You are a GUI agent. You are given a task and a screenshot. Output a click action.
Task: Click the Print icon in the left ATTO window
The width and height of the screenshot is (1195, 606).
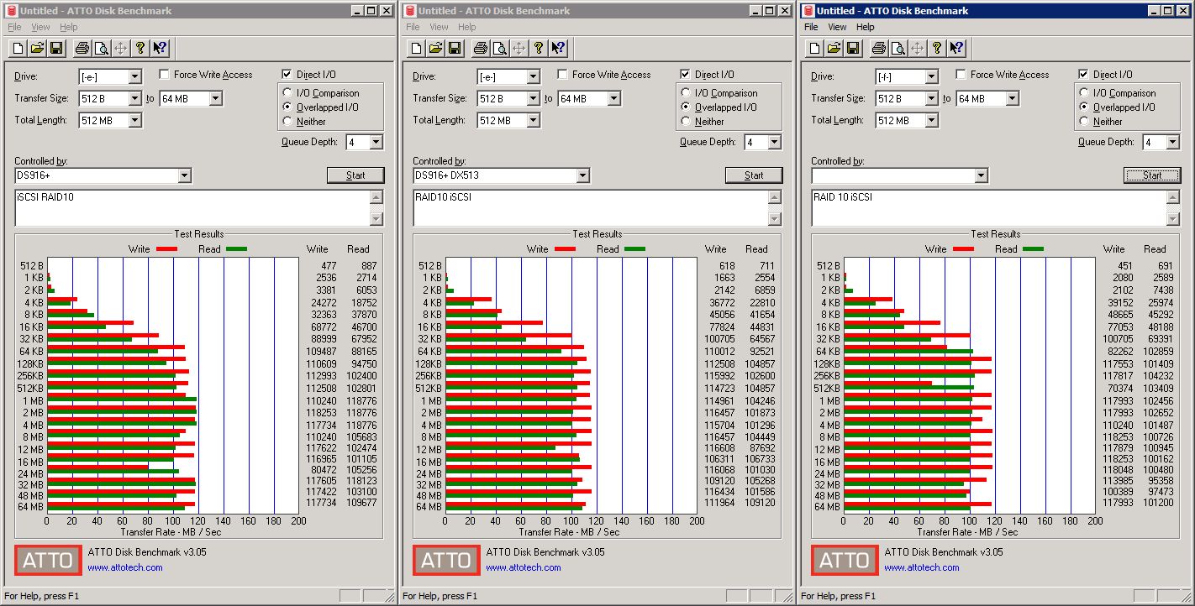pyautogui.click(x=82, y=48)
